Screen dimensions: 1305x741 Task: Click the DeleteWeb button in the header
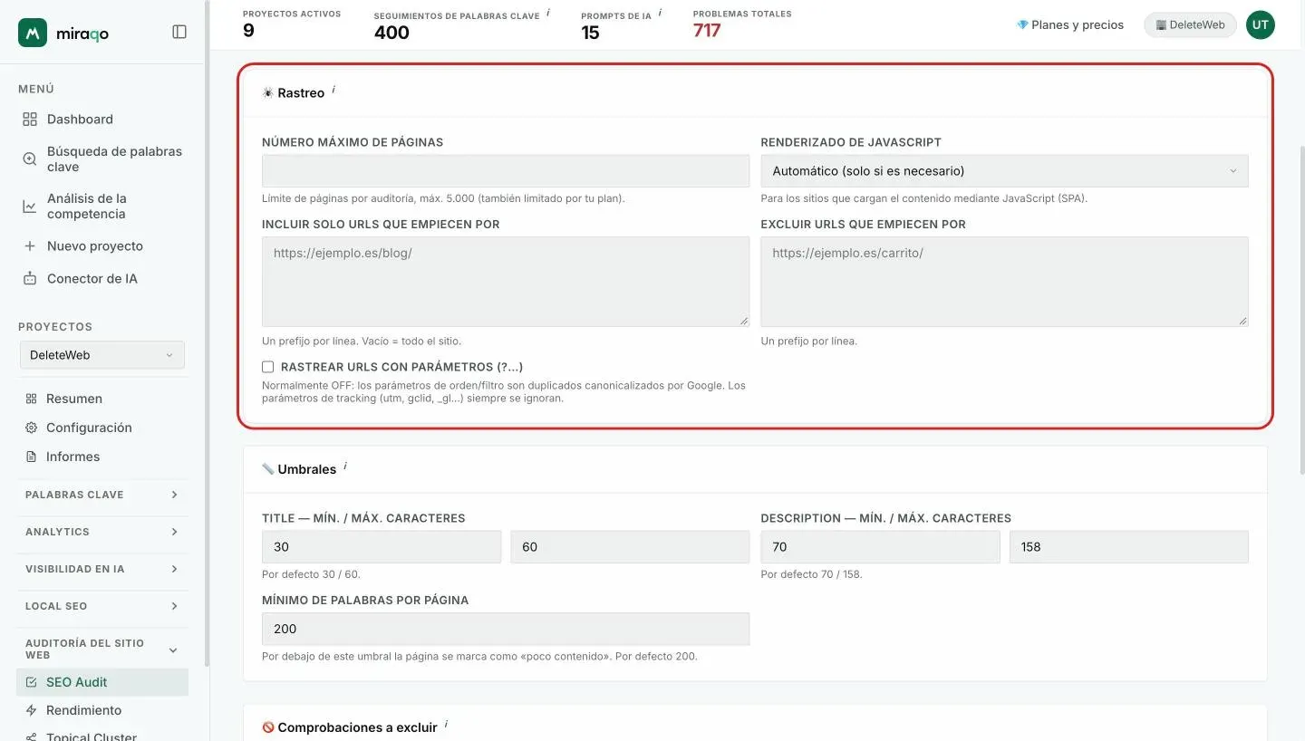click(x=1190, y=25)
